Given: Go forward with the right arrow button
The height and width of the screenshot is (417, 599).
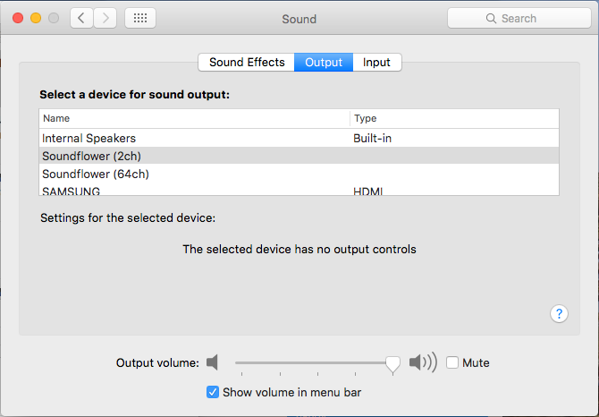Looking at the screenshot, I should (105, 18).
